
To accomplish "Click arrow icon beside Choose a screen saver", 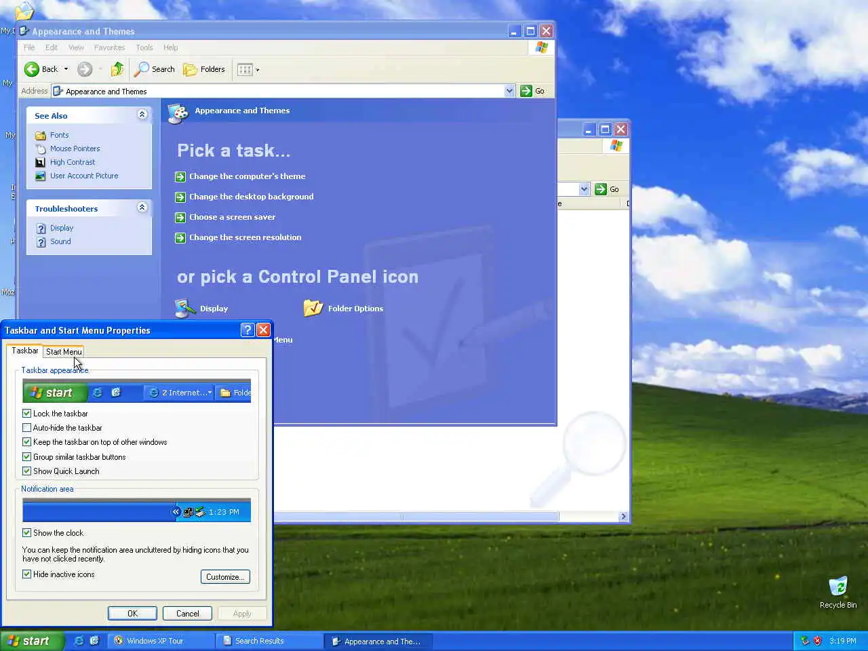I will pos(180,218).
